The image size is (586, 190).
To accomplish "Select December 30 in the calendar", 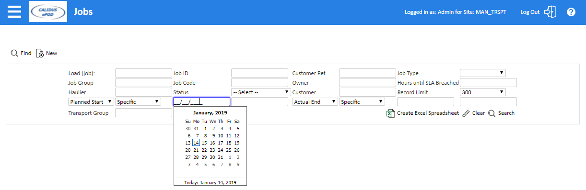I will [x=188, y=128].
